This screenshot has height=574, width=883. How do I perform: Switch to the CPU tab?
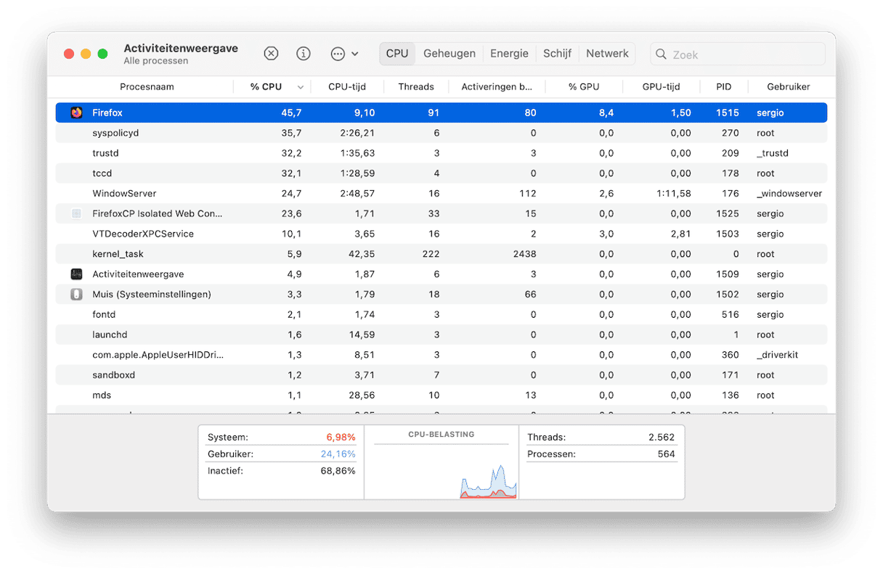pyautogui.click(x=397, y=54)
